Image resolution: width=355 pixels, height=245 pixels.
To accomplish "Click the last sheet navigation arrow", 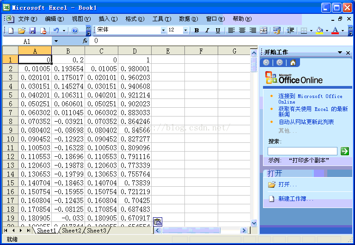I will click(29, 231).
